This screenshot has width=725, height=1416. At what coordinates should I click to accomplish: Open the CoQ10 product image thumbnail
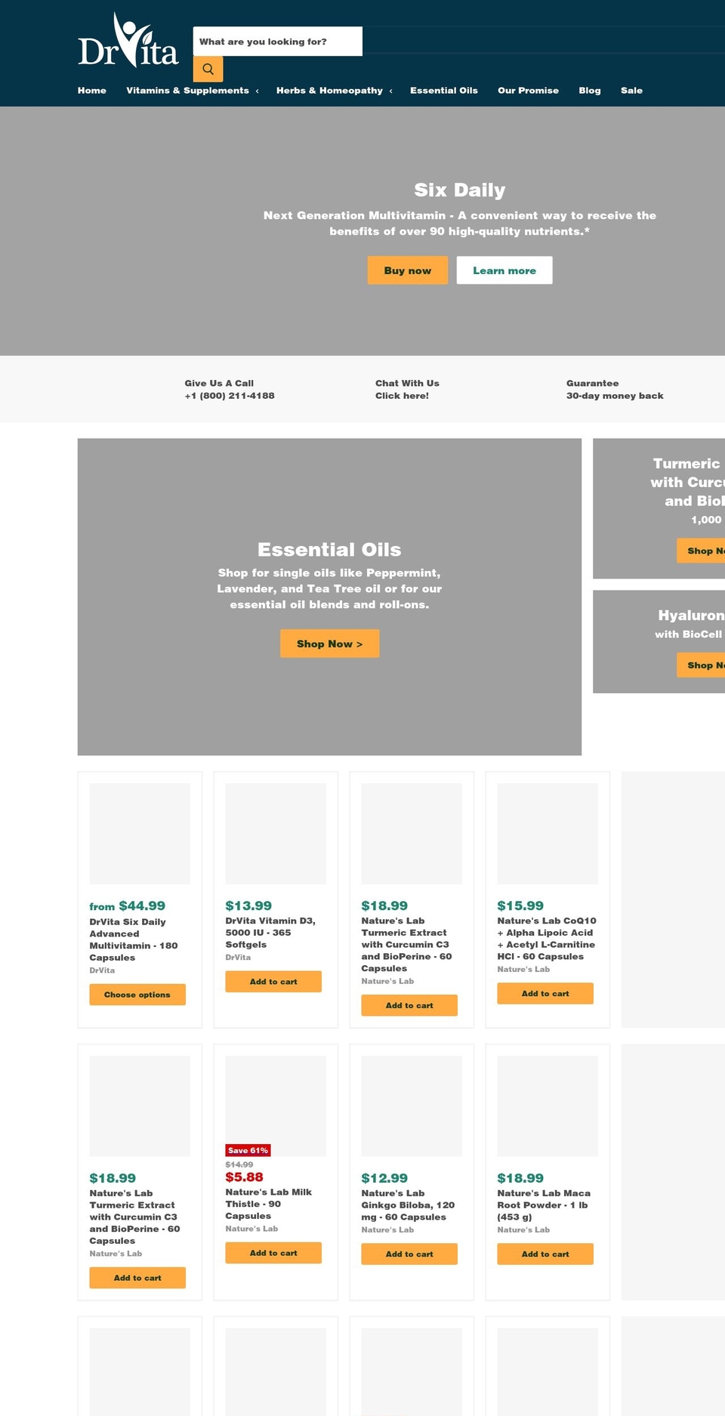point(548,834)
